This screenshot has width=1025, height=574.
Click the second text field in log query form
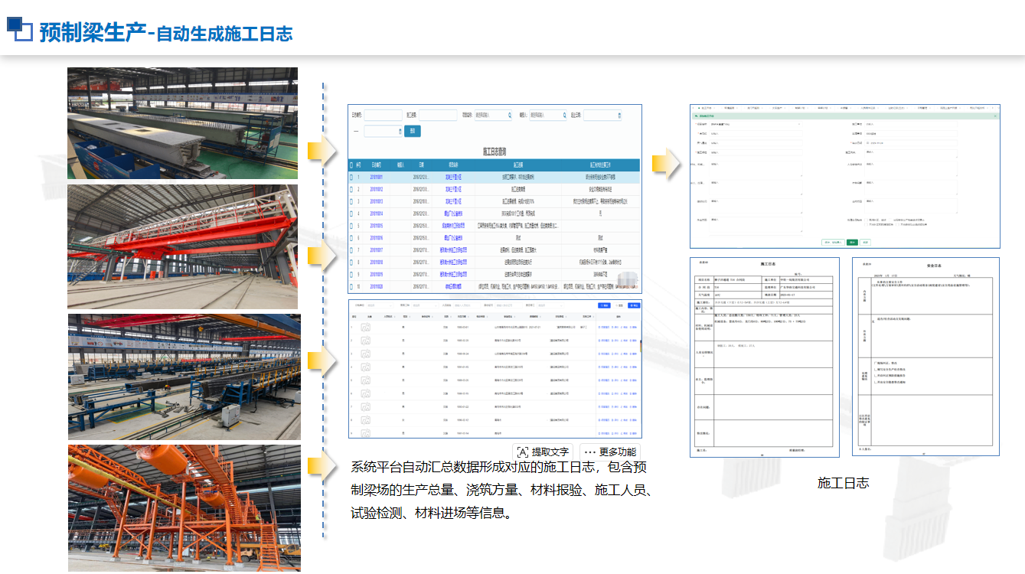[438, 116]
